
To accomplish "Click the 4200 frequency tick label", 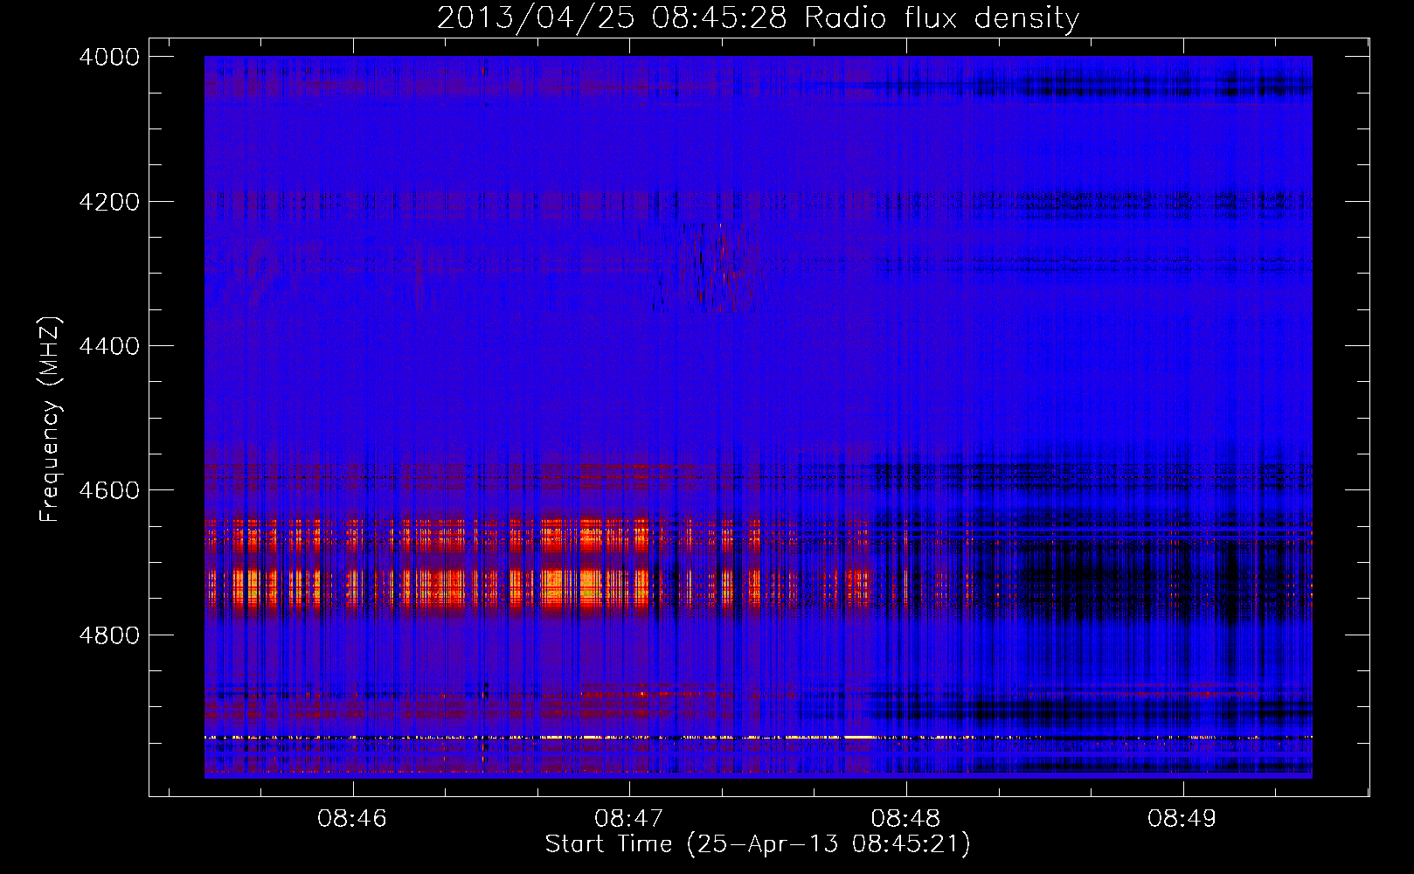I will [x=109, y=202].
